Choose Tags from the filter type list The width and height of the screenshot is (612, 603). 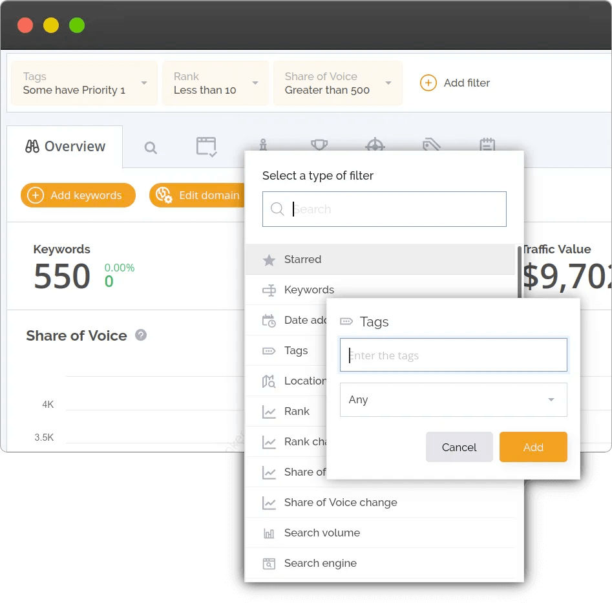click(x=296, y=350)
